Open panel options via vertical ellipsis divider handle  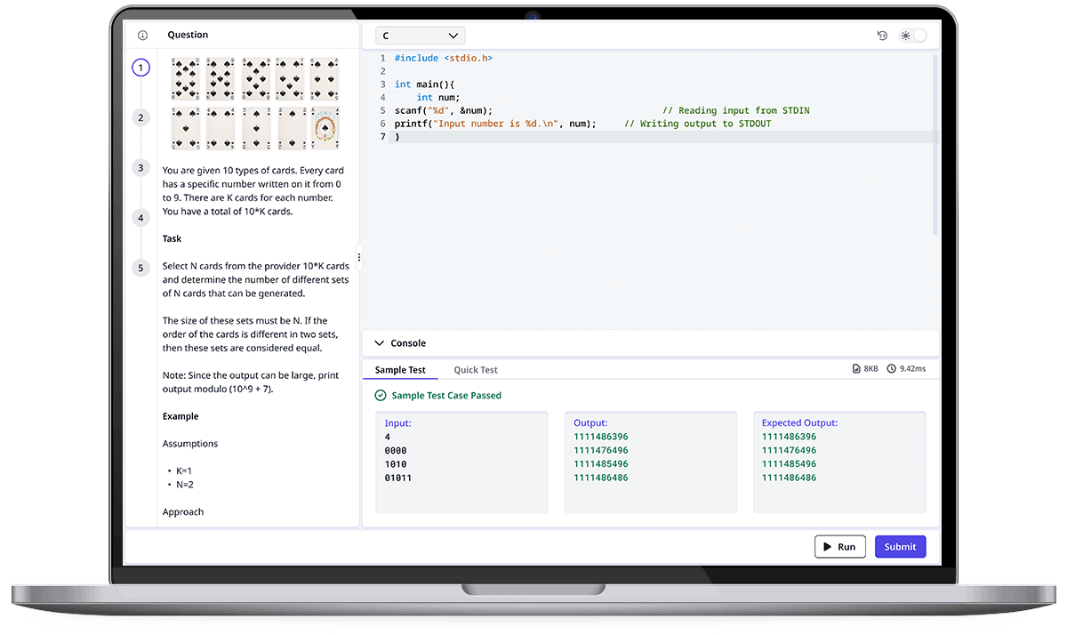(359, 258)
